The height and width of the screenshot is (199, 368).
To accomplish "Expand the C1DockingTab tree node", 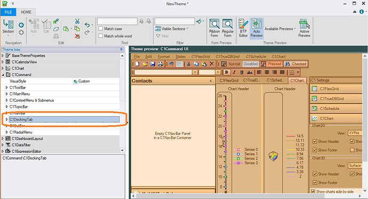I will (6, 120).
